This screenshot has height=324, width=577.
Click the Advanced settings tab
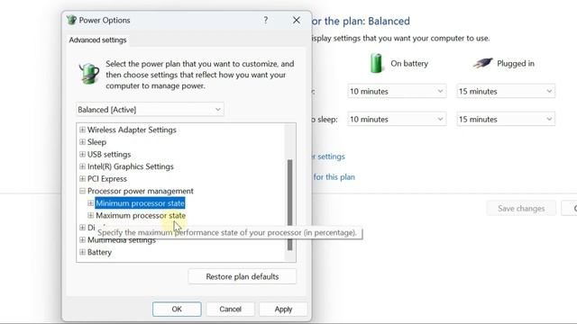pos(97,40)
